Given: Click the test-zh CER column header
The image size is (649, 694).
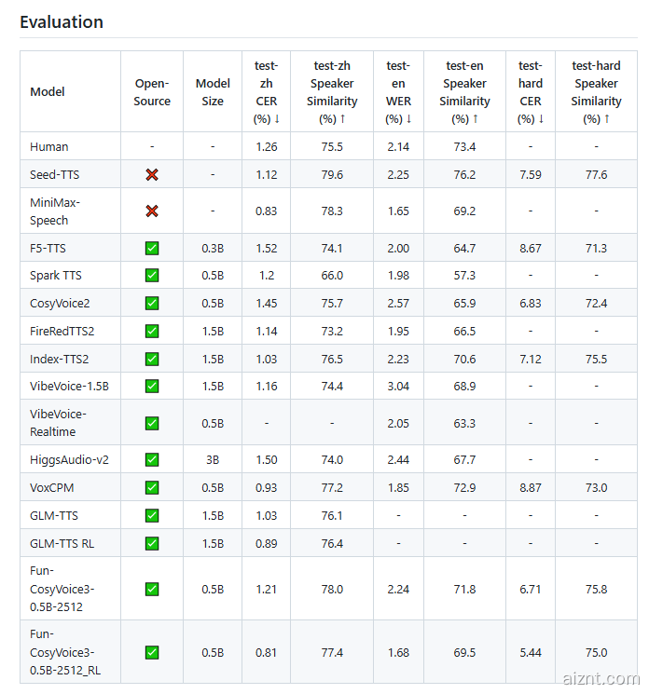Looking at the screenshot, I should coord(266,92).
